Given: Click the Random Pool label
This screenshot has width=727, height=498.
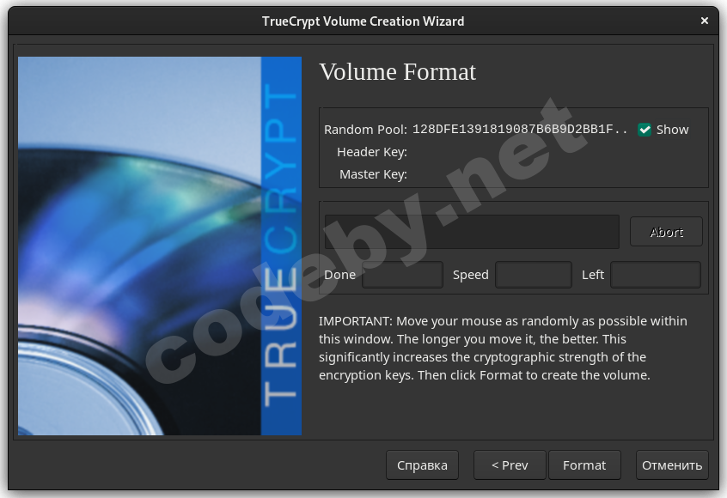Looking at the screenshot, I should 365,130.
